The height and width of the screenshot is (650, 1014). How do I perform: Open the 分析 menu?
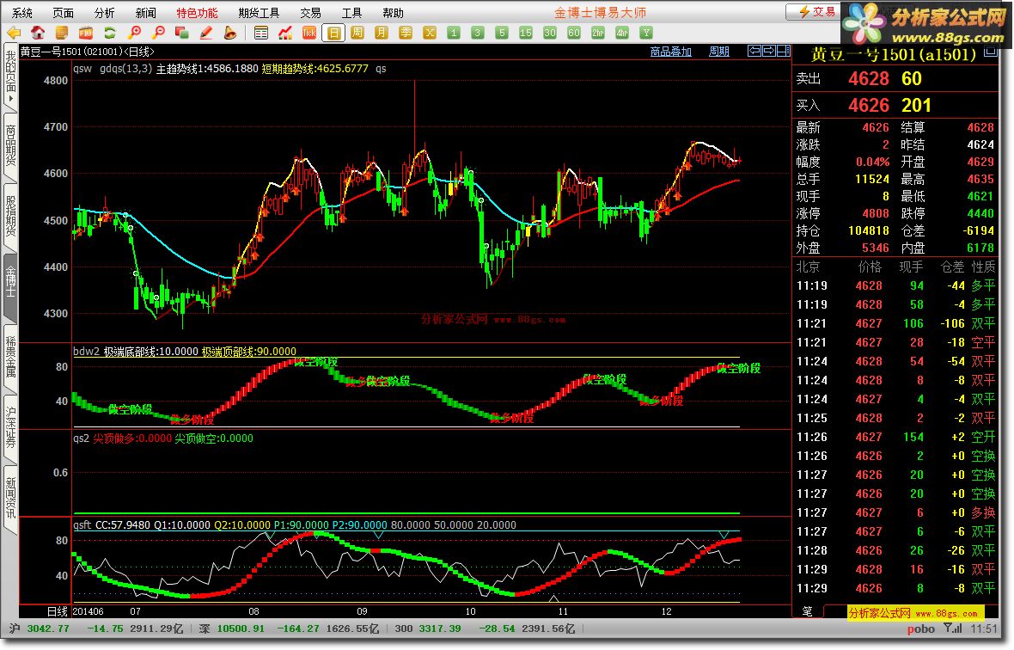click(x=104, y=12)
